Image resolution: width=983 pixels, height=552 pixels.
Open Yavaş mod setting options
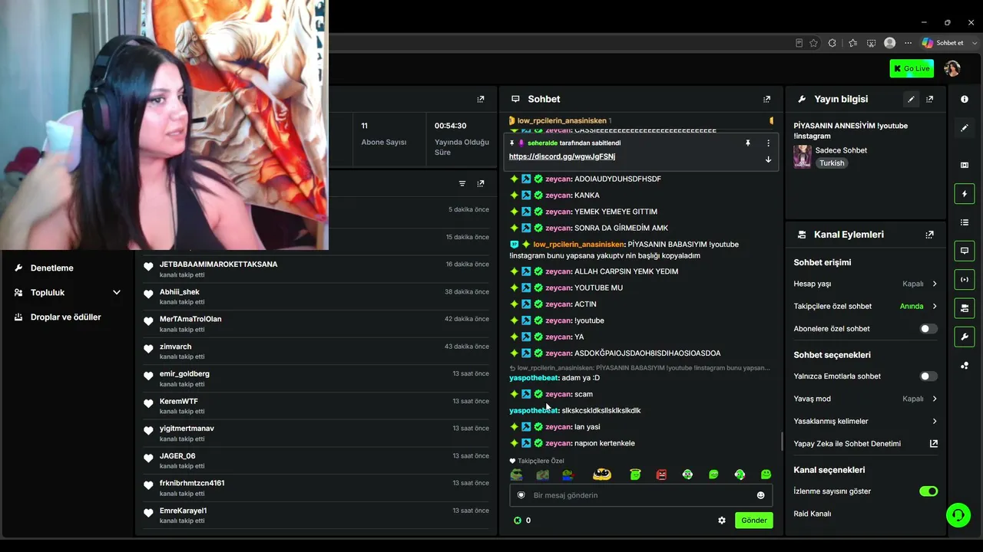pyautogui.click(x=866, y=399)
